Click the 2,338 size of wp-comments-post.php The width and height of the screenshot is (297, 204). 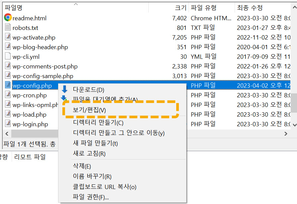(x=180, y=66)
